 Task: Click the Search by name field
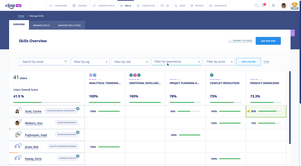pyautogui.click(x=44, y=61)
